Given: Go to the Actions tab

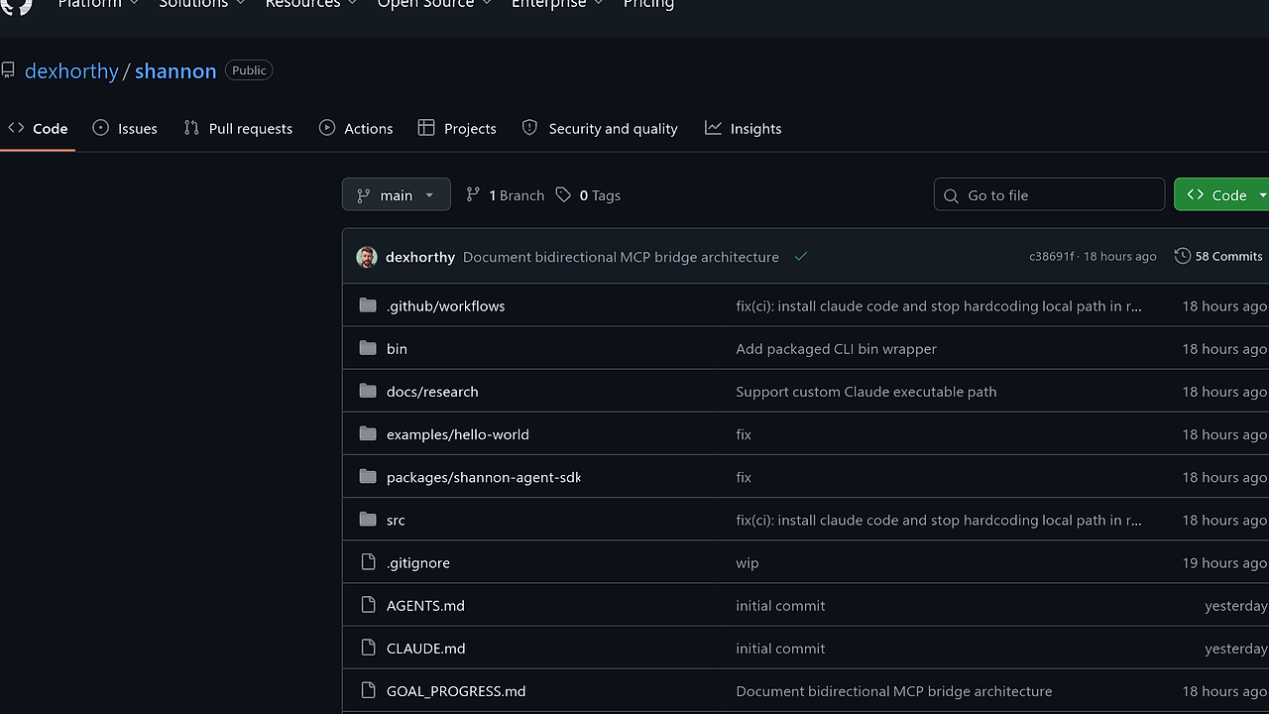Looking at the screenshot, I should [356, 128].
